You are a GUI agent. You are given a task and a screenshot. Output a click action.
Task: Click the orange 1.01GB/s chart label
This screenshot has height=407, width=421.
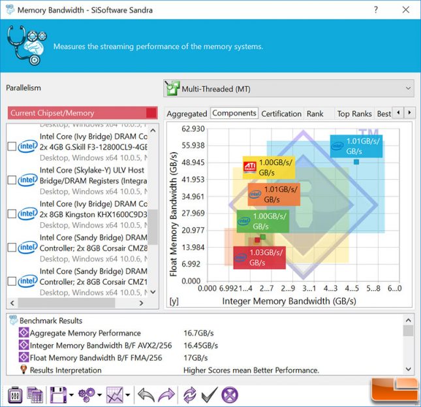tap(274, 194)
